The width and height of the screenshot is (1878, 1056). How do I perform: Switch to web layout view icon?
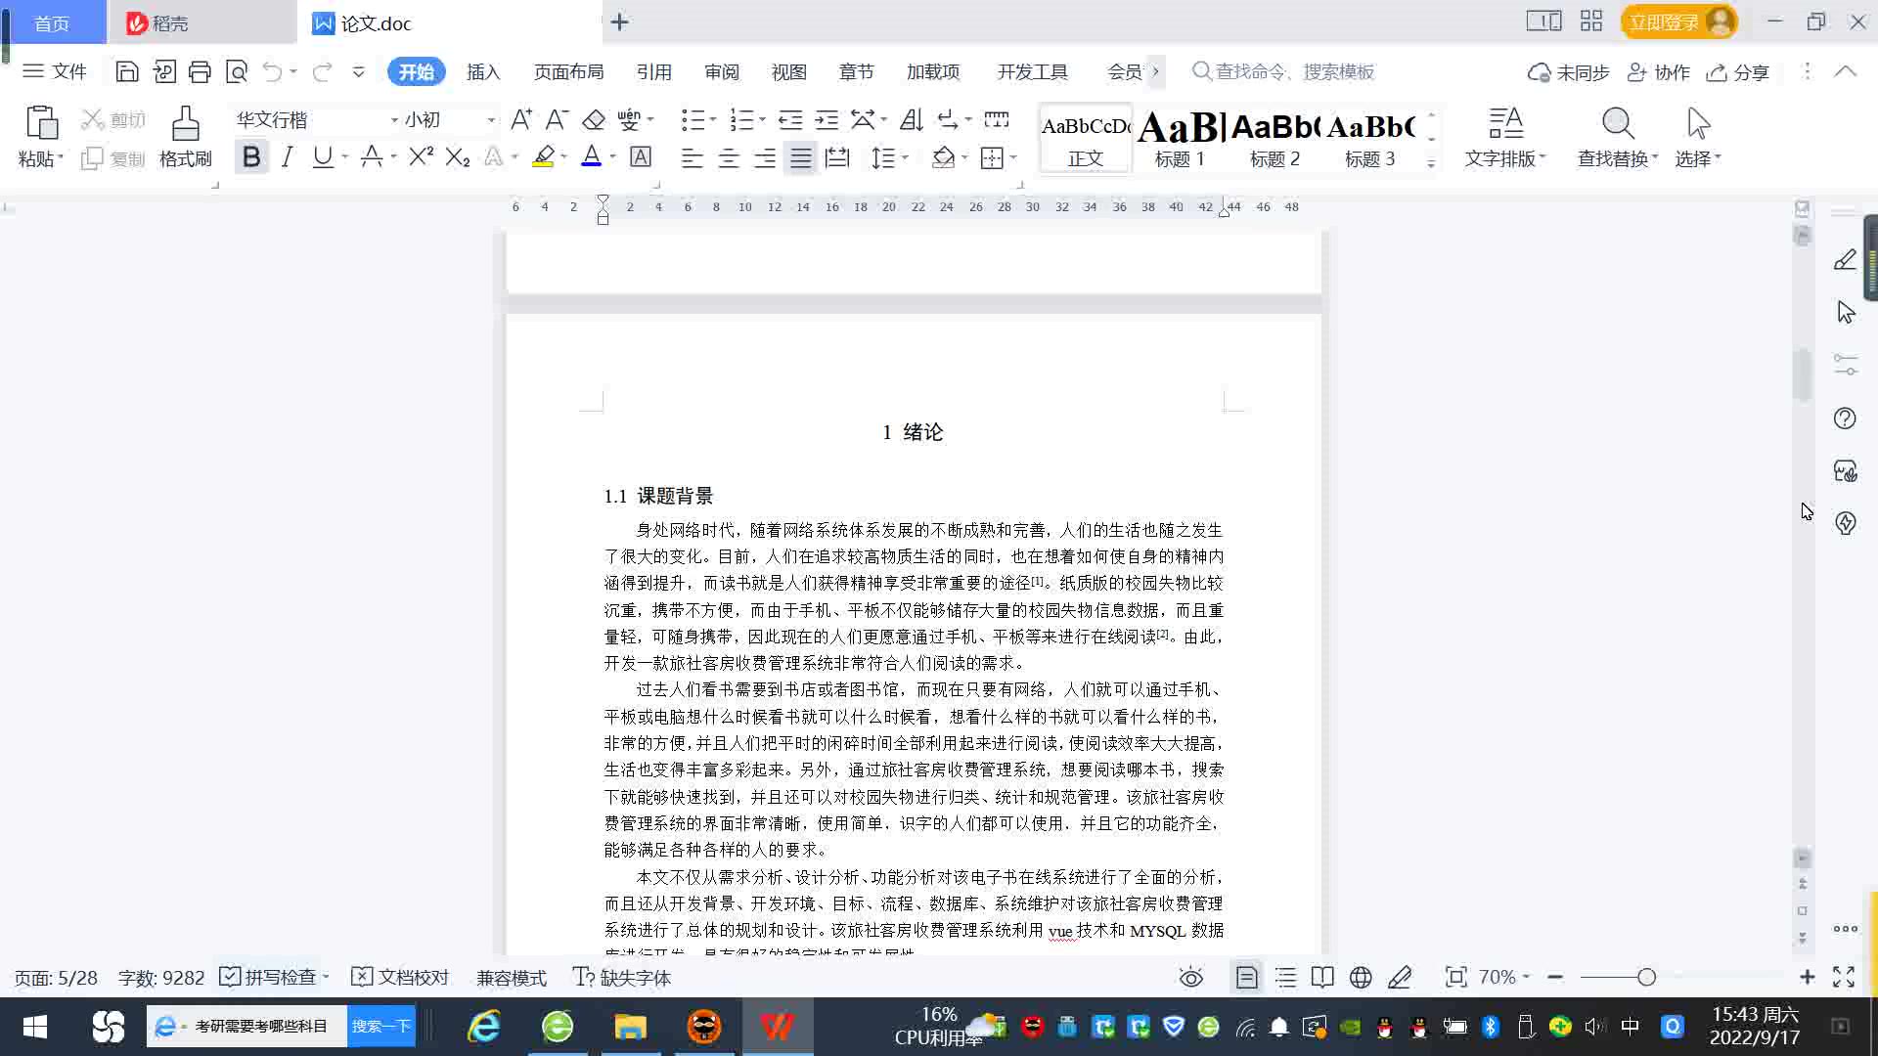point(1361,977)
